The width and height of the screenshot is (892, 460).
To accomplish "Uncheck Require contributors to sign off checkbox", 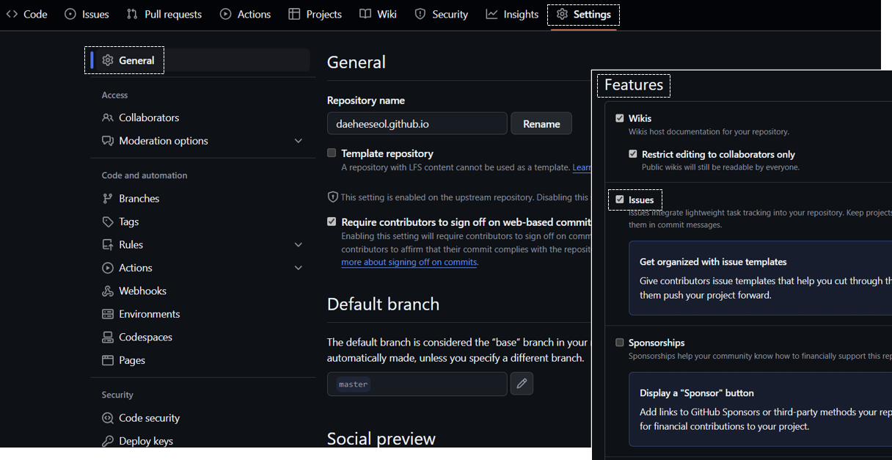I will (332, 222).
